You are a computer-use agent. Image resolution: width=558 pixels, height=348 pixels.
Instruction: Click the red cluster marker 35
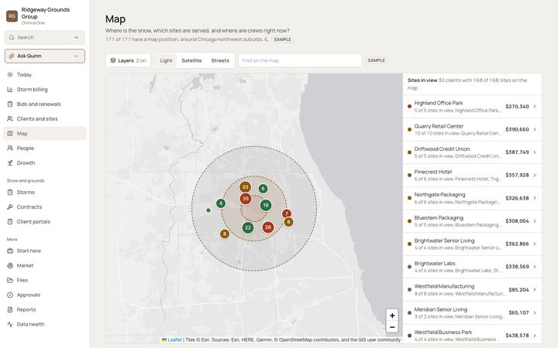point(246,199)
